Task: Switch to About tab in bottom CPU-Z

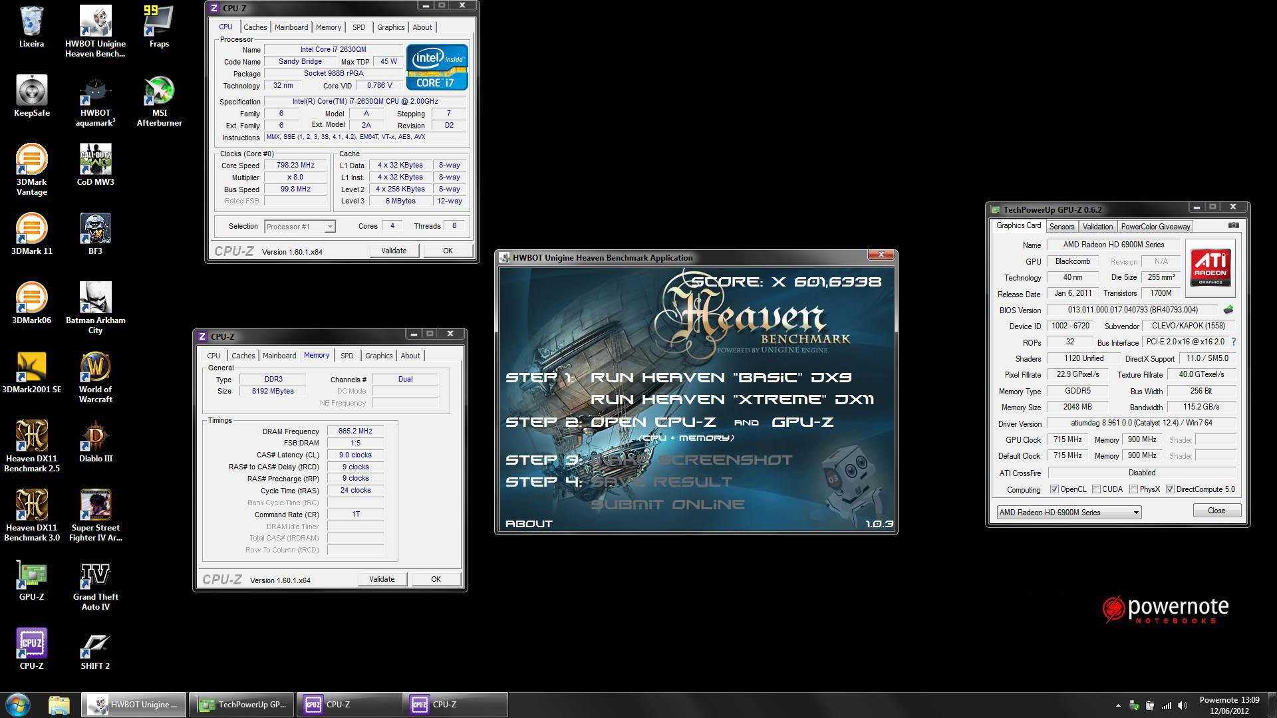Action: pyautogui.click(x=410, y=356)
